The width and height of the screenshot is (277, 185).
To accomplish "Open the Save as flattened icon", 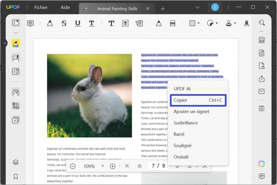I will pyautogui.click(x=261, y=108).
